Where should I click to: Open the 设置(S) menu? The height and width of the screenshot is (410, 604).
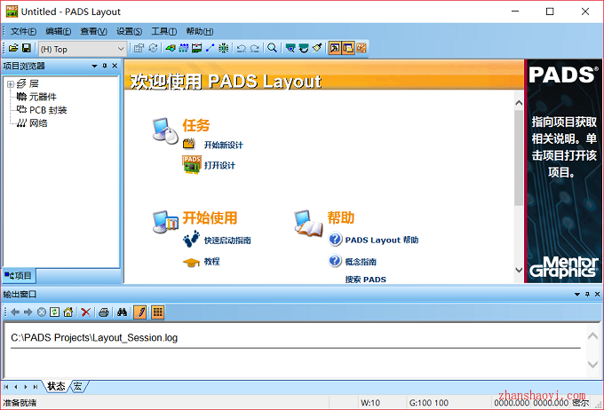(129, 31)
